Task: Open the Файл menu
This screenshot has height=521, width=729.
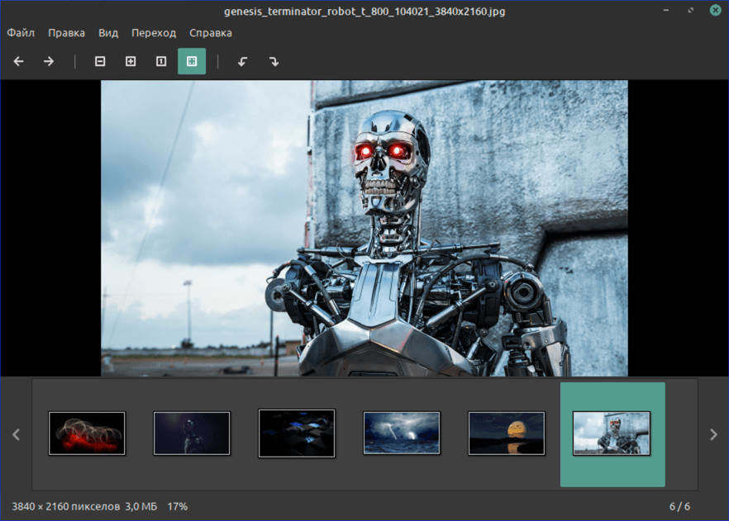Action: point(21,33)
